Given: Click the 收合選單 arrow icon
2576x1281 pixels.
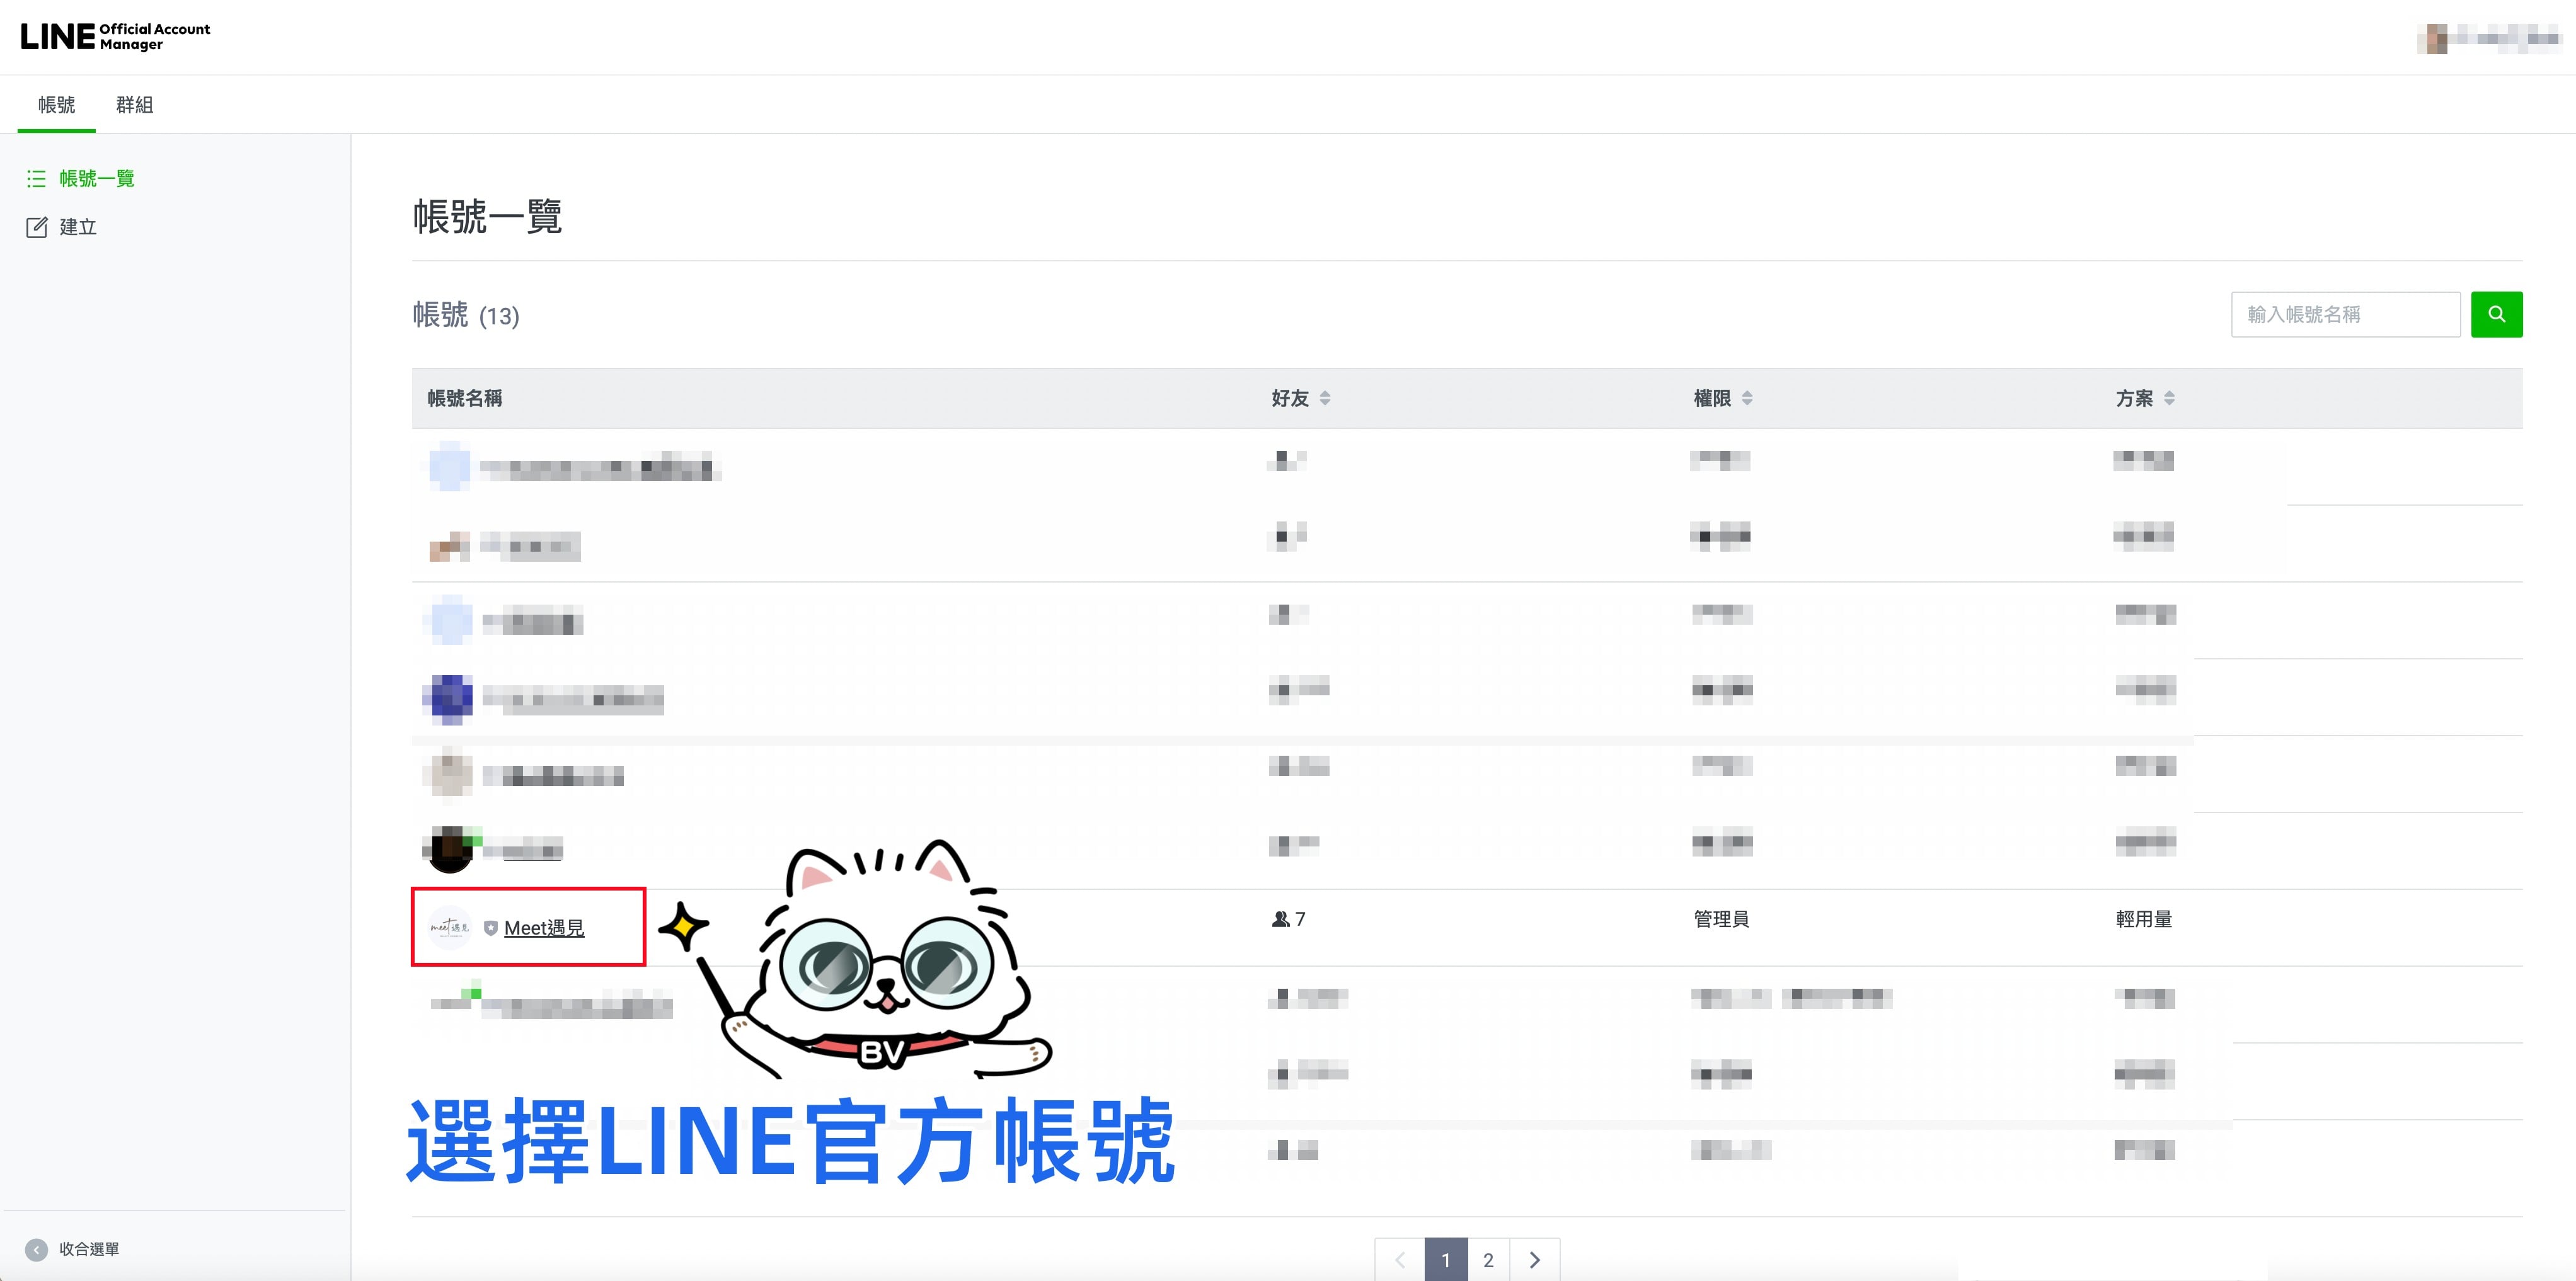Looking at the screenshot, I should tap(36, 1249).
